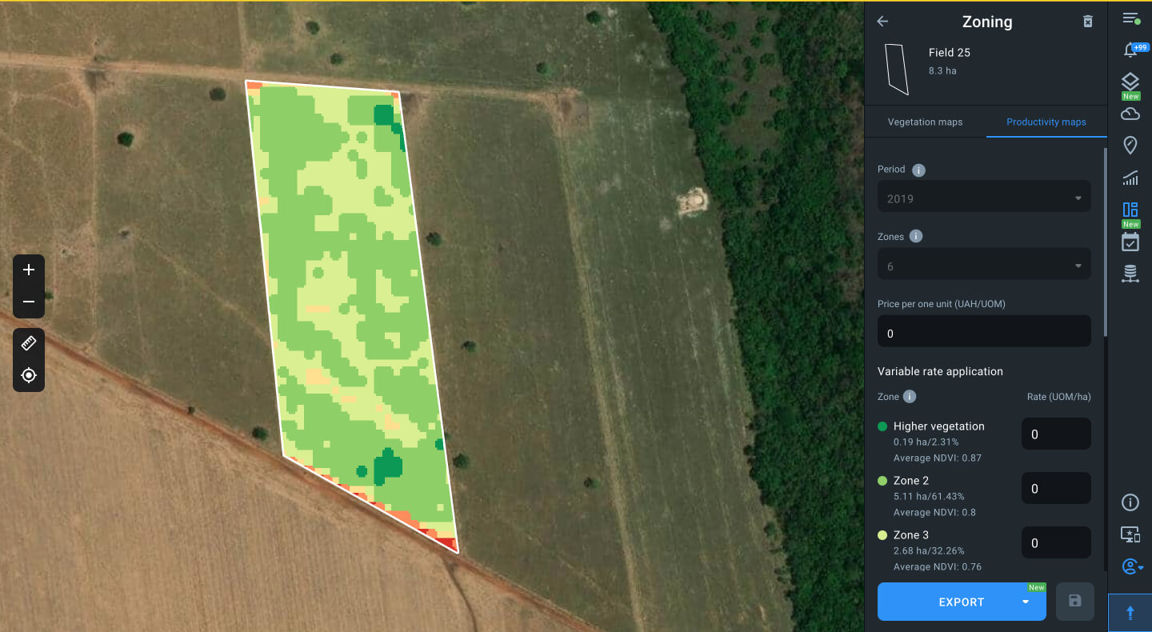Image resolution: width=1152 pixels, height=632 pixels.
Task: Click the Zoning panel title
Action: (x=987, y=22)
